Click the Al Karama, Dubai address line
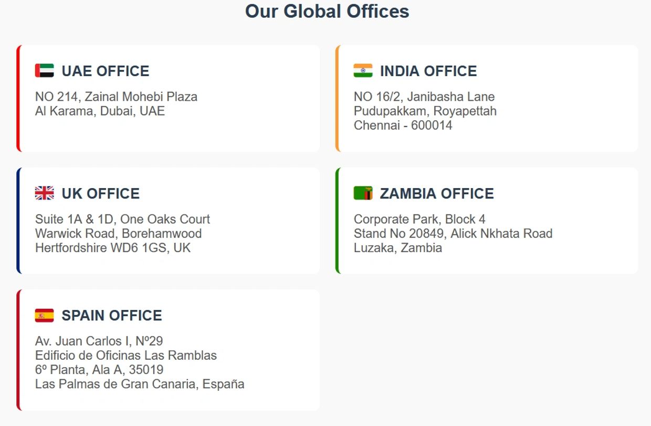 [x=100, y=111]
